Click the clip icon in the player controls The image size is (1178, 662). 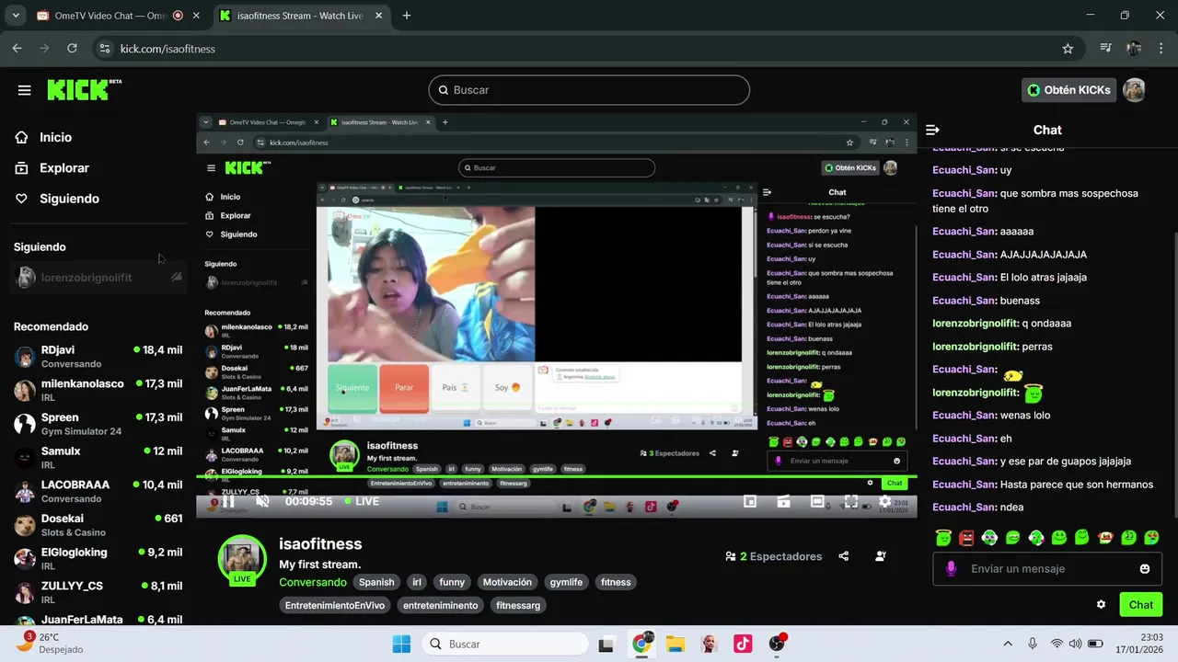point(784,501)
